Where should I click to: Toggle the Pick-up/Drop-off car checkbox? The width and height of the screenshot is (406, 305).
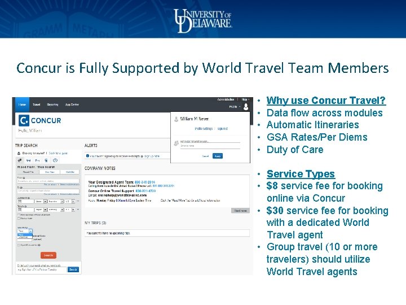[19, 215]
